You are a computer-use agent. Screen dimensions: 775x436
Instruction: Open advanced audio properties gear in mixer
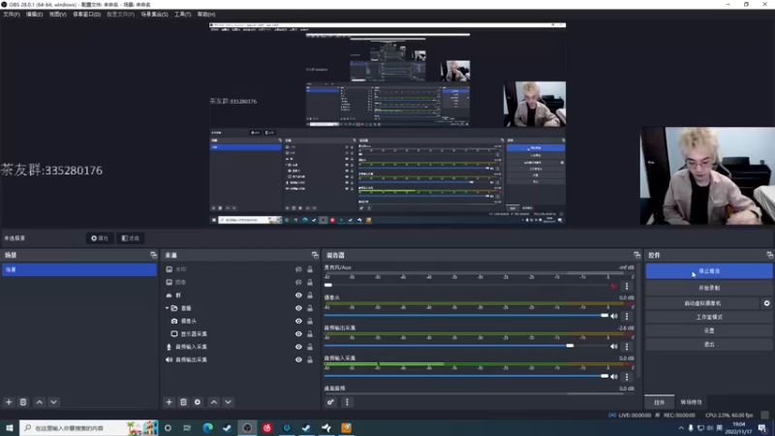click(x=330, y=402)
